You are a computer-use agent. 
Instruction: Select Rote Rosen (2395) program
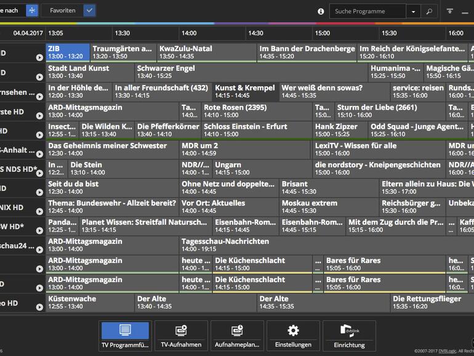256,111
